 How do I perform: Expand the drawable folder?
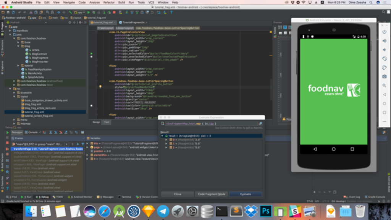click(x=14, y=92)
